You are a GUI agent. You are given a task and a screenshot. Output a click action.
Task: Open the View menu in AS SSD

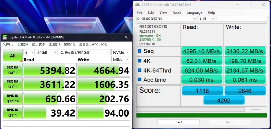pos(163,12)
